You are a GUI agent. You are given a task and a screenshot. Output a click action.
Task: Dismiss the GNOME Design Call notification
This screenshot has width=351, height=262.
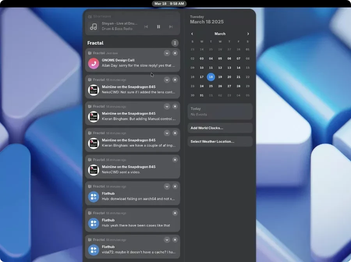tap(175, 53)
